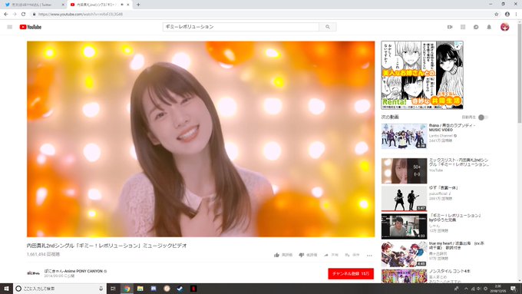Open a new browser tab
This screenshot has width=522, height=294.
[x=138, y=5]
